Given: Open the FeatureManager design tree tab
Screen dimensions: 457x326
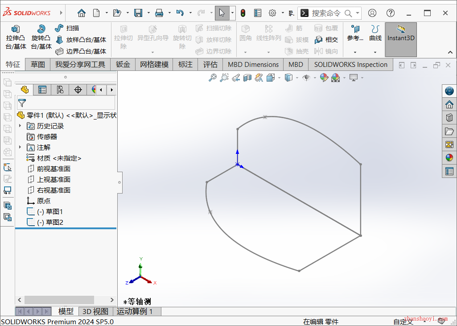Looking at the screenshot, I should pyautogui.click(x=25, y=90).
